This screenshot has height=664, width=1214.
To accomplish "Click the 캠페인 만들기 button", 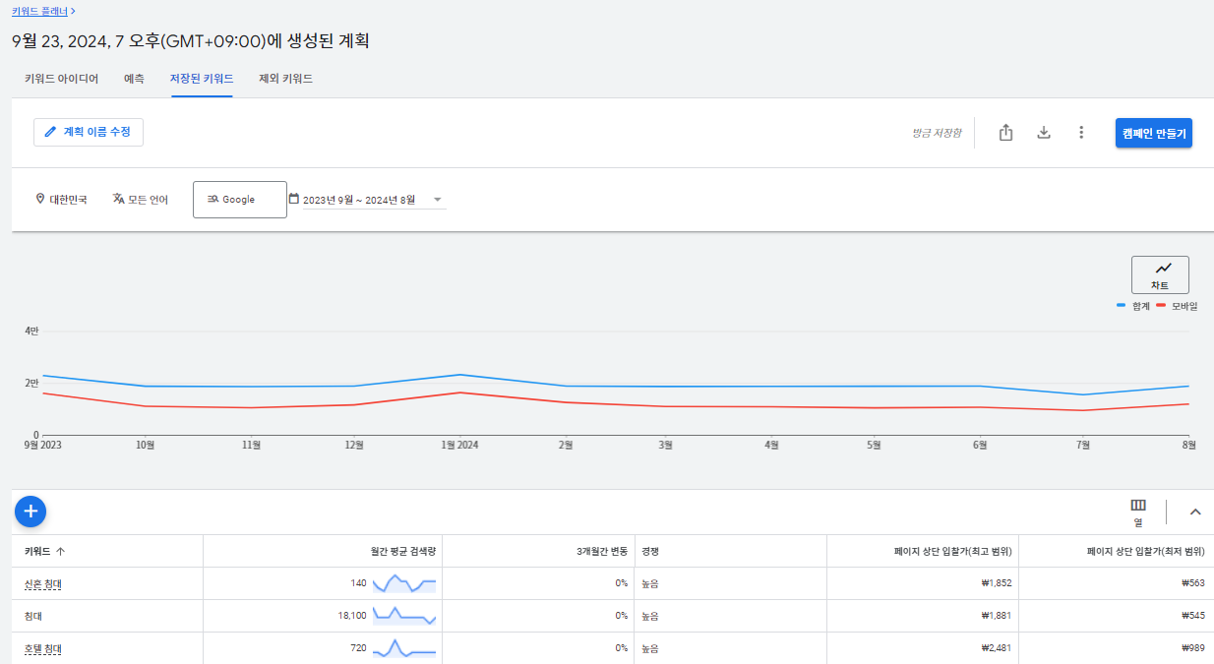I will (1154, 133).
